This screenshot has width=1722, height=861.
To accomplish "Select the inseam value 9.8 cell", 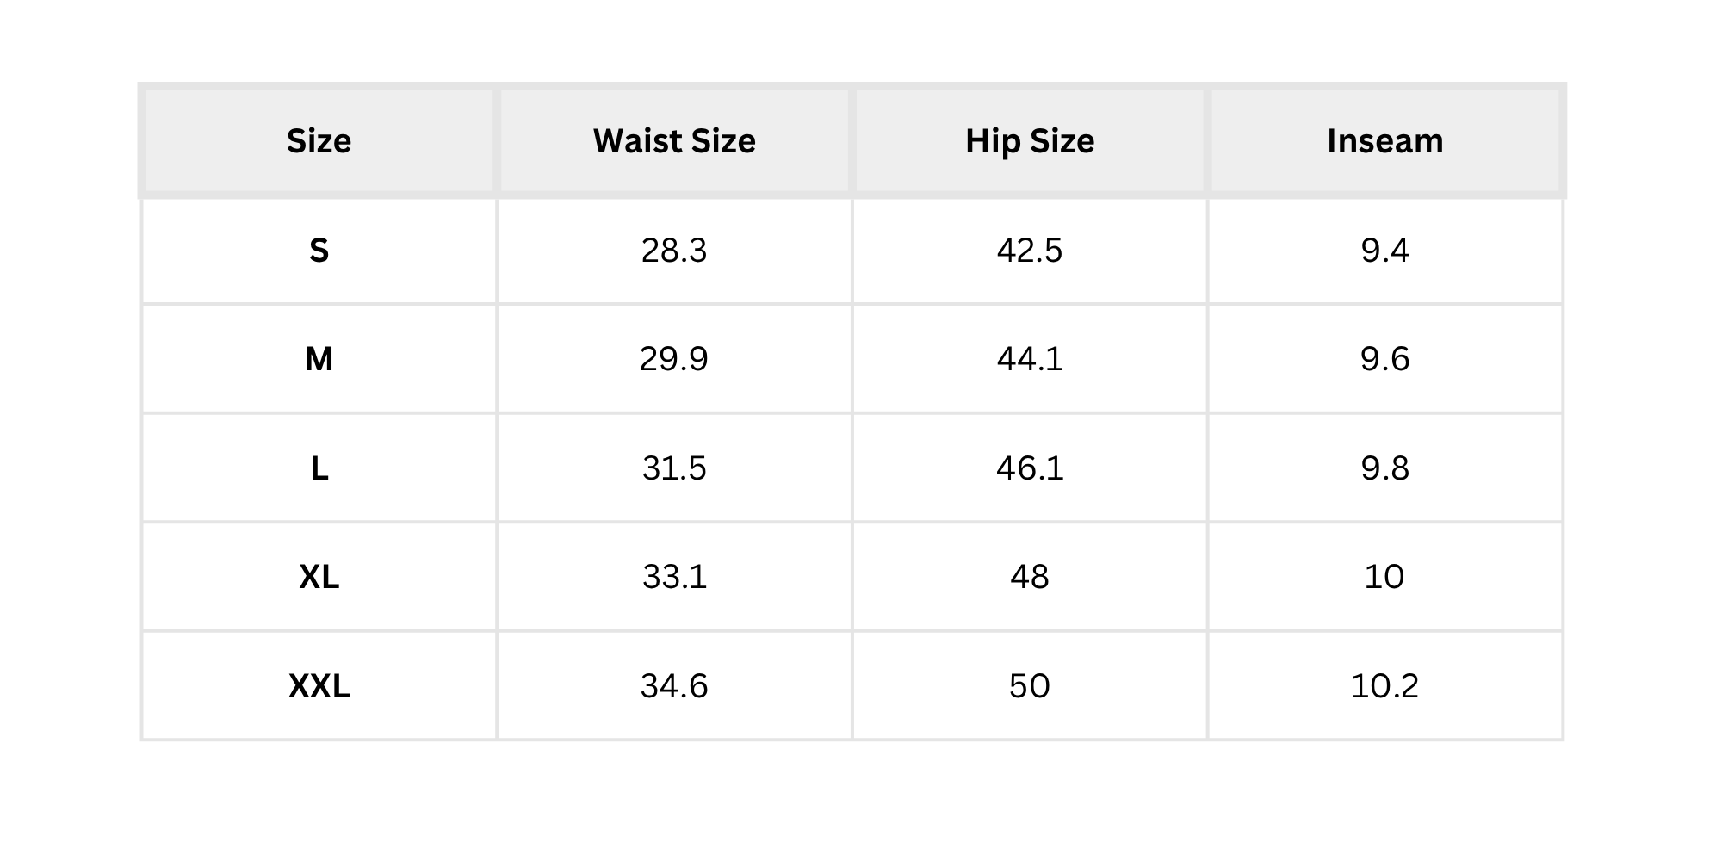I will point(1385,468).
